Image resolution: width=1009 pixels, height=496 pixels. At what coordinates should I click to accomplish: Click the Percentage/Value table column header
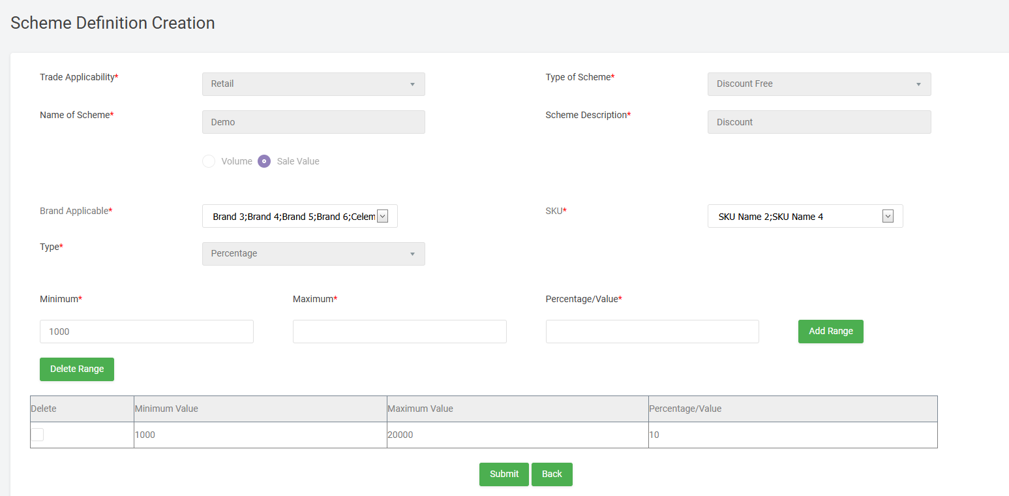(x=793, y=409)
